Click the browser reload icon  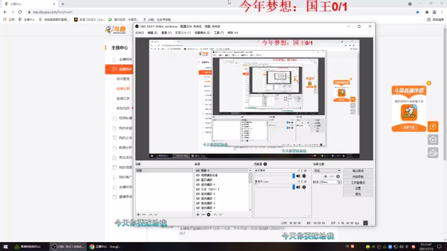point(20,12)
